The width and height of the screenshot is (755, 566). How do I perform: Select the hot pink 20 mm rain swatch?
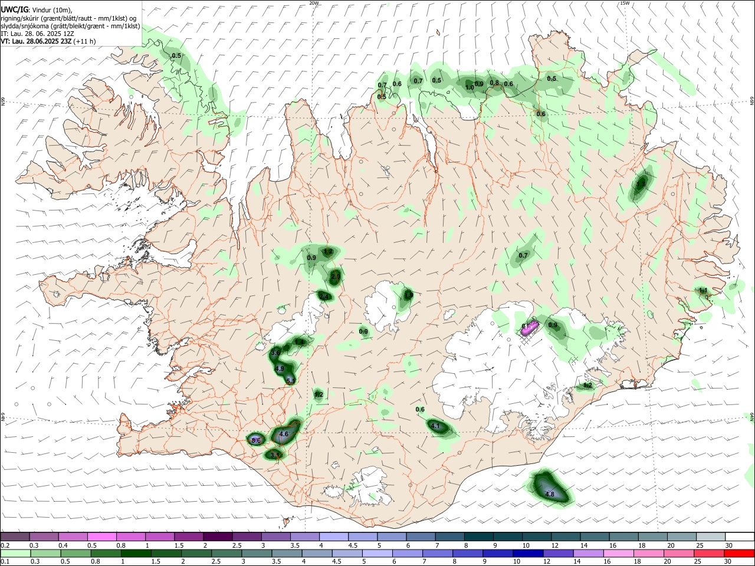click(681, 553)
